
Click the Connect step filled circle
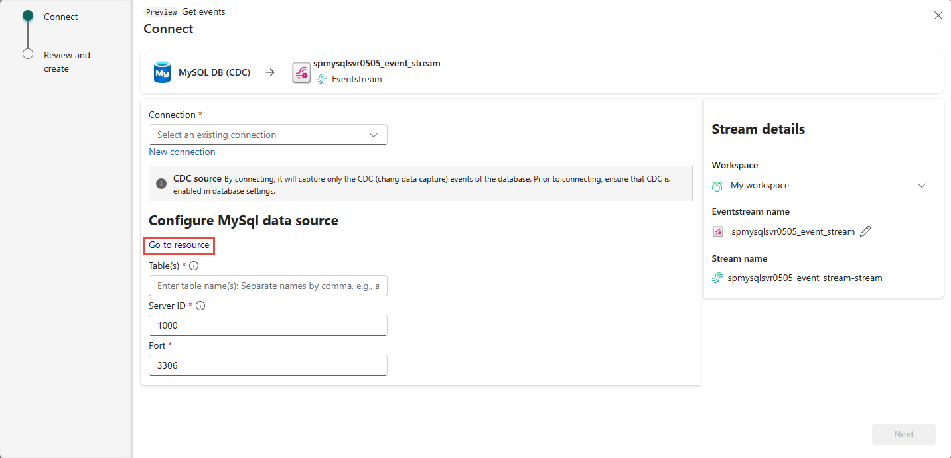[x=28, y=15]
